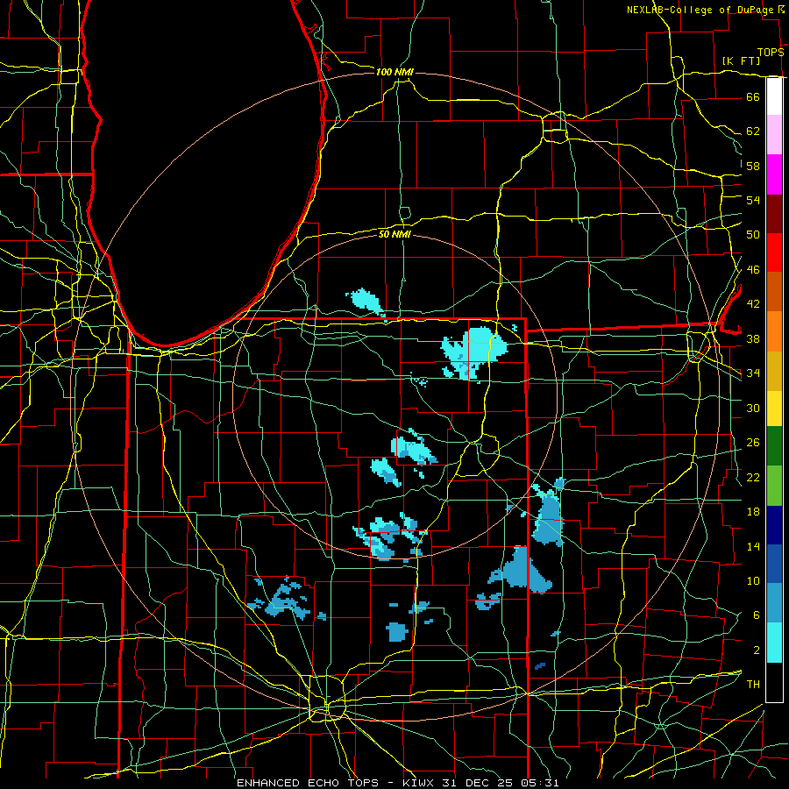Select the 10 value on the legend
This screenshot has height=789, width=789.
pyautogui.click(x=753, y=580)
